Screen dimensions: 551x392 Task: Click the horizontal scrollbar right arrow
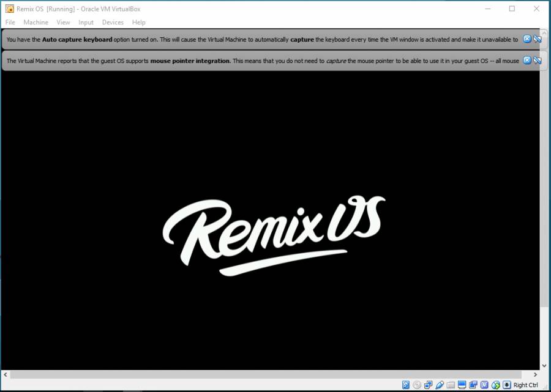click(535, 374)
